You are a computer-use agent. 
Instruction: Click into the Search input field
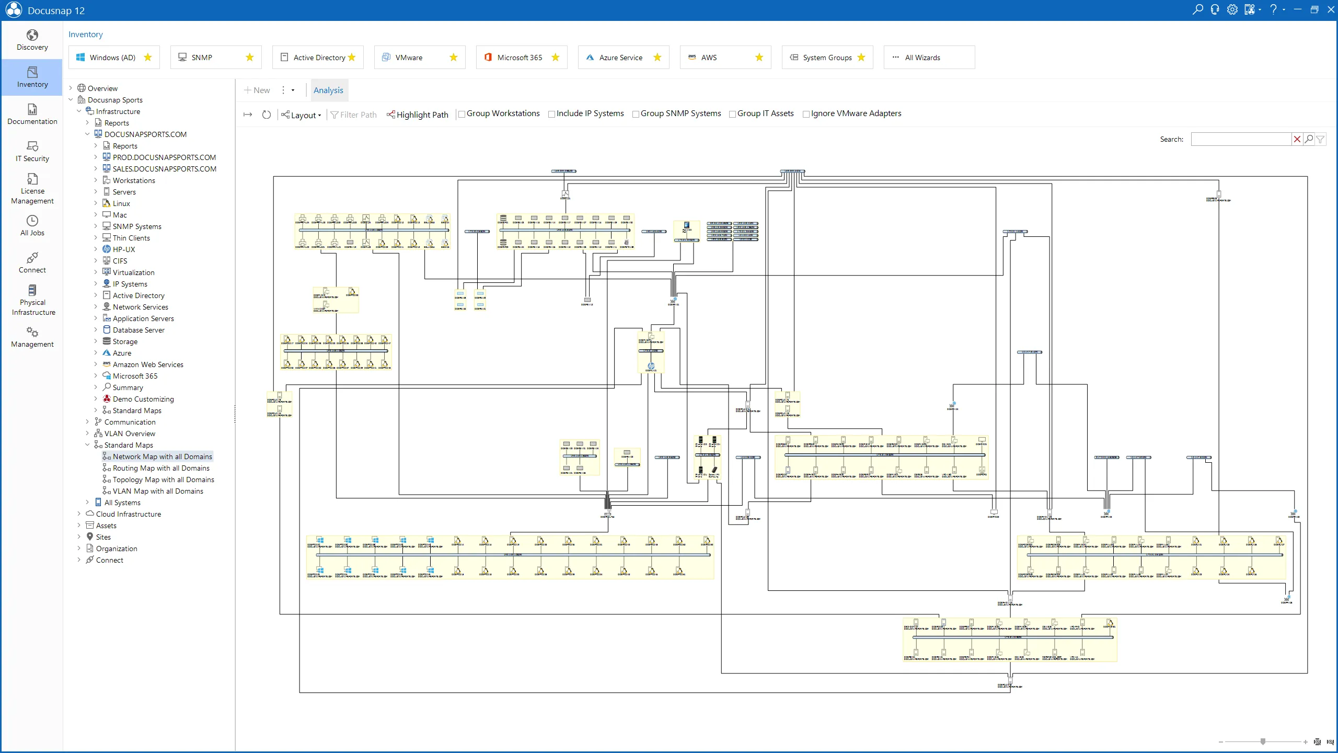[1241, 139]
